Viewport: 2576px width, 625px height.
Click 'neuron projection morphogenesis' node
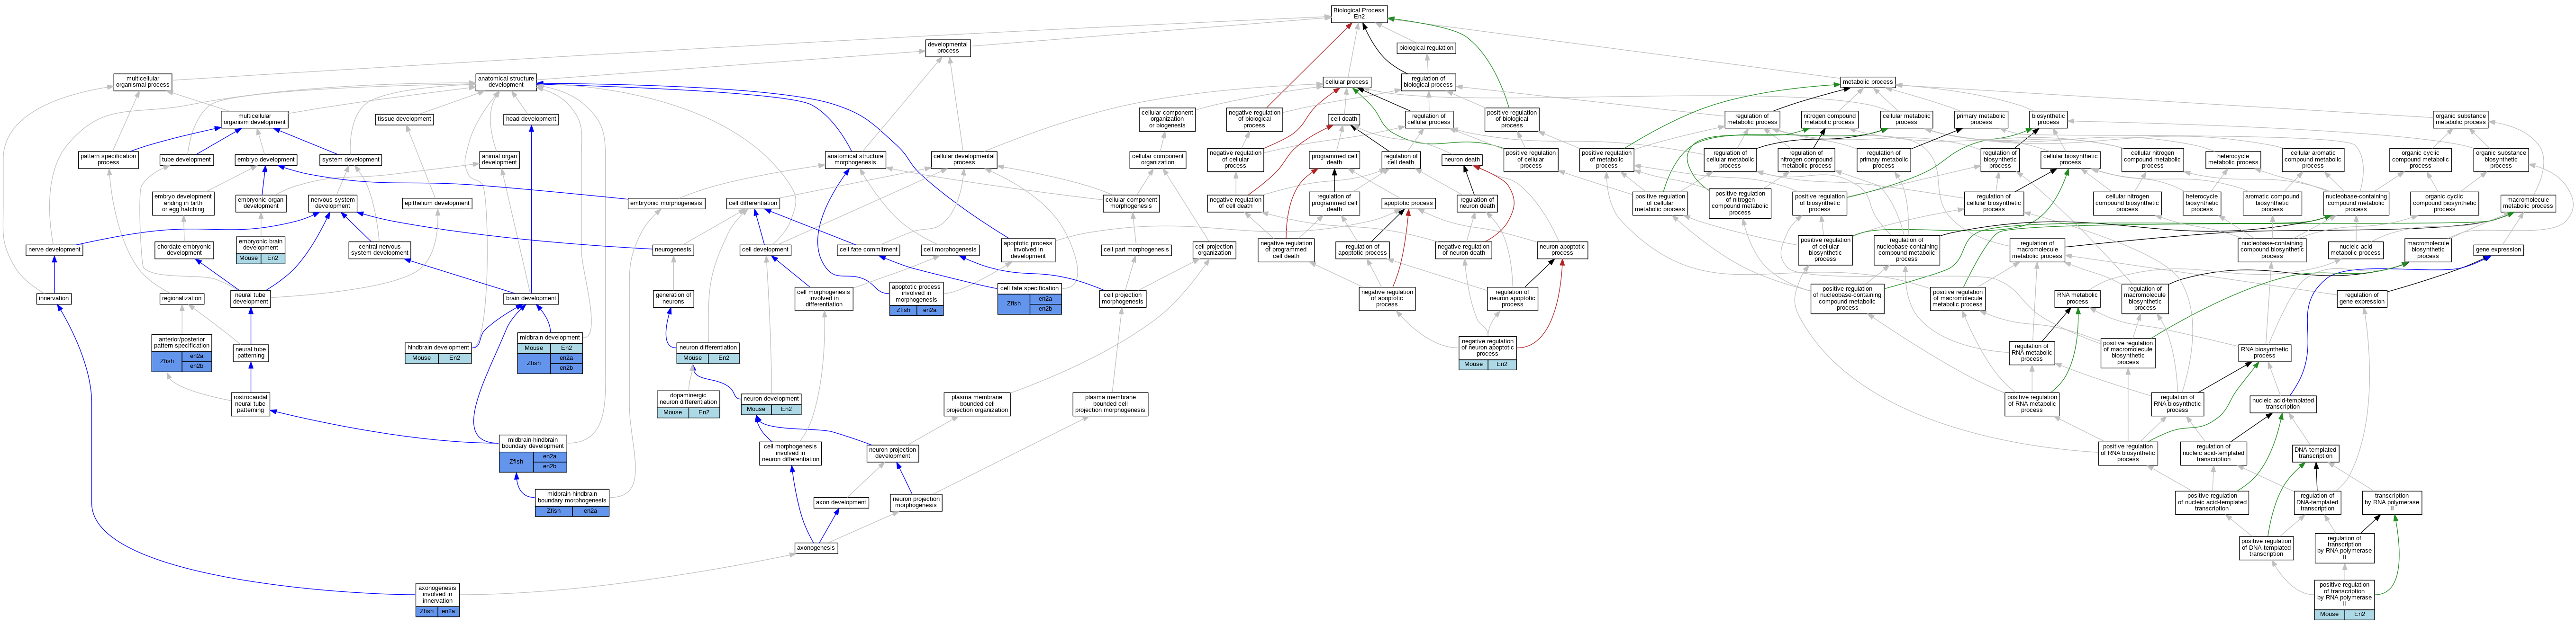click(916, 502)
